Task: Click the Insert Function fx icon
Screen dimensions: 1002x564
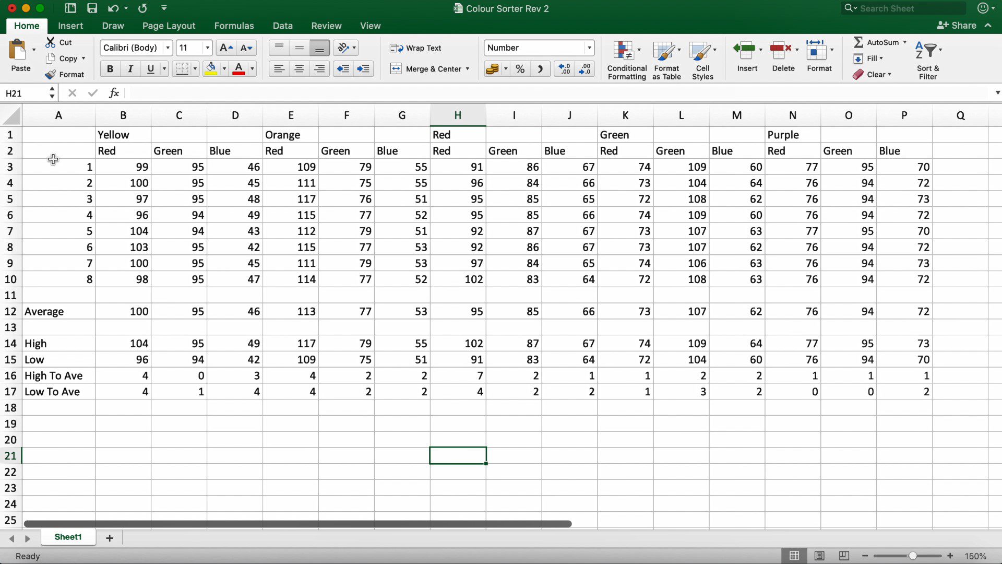Action: [114, 93]
